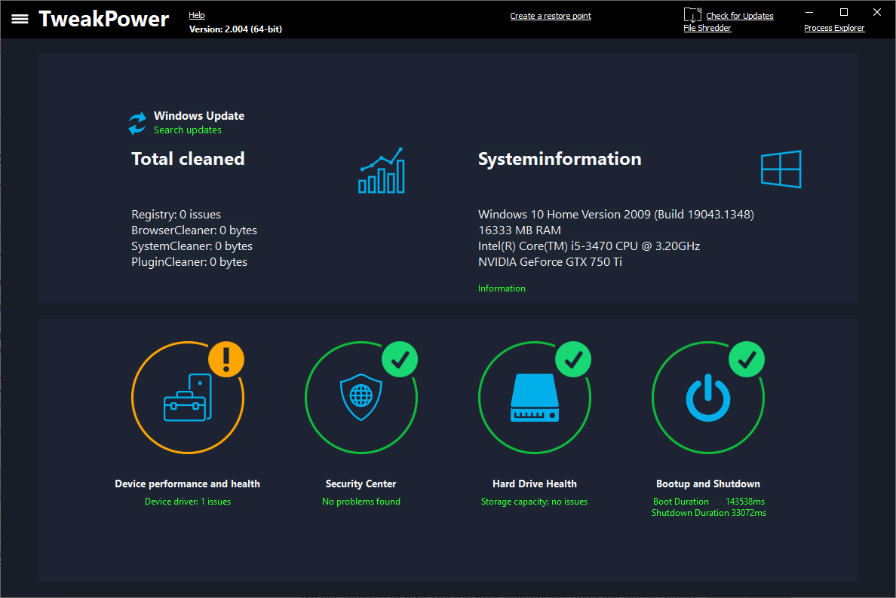Open the green Information link
This screenshot has height=598, width=896.
tap(502, 288)
